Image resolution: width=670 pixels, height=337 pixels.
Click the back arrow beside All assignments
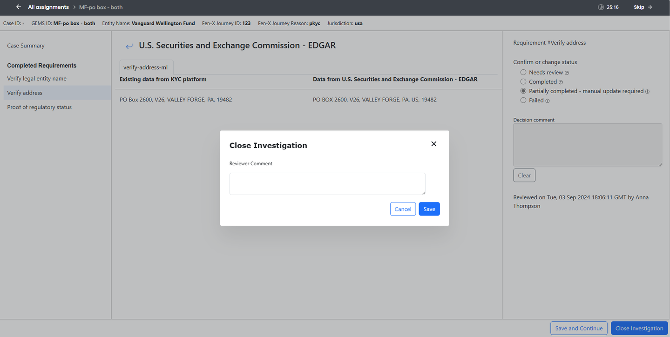click(x=19, y=7)
